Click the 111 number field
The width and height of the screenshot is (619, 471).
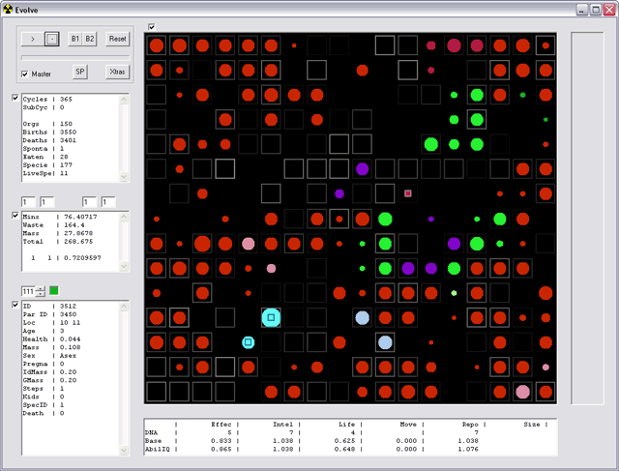pyautogui.click(x=28, y=291)
